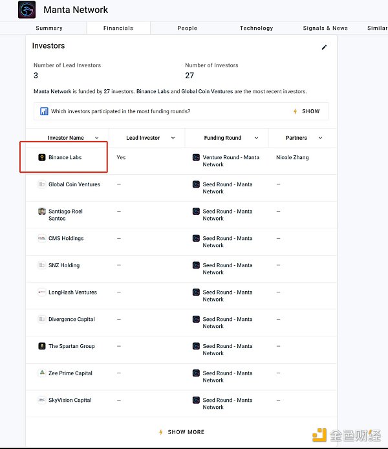Click Manta icon in Zee Prime Capital row
Screen dimensions: 388x449
click(196, 373)
